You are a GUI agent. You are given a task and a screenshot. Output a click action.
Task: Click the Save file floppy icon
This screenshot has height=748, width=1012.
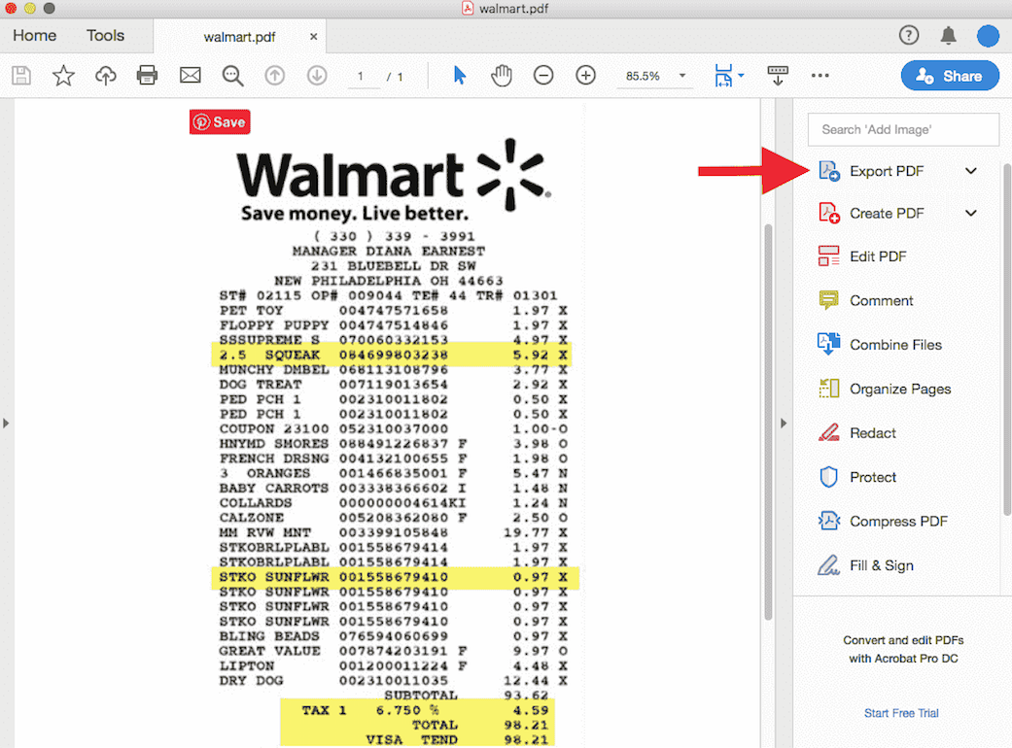[21, 76]
